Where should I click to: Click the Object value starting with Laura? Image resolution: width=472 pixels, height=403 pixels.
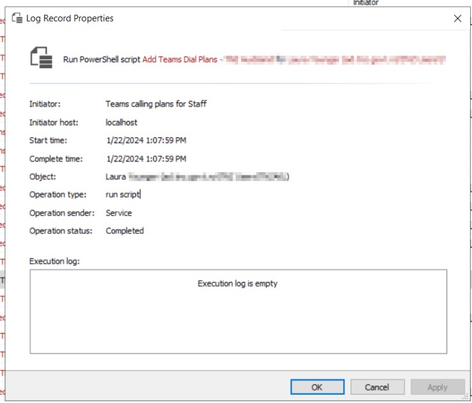[x=196, y=177]
